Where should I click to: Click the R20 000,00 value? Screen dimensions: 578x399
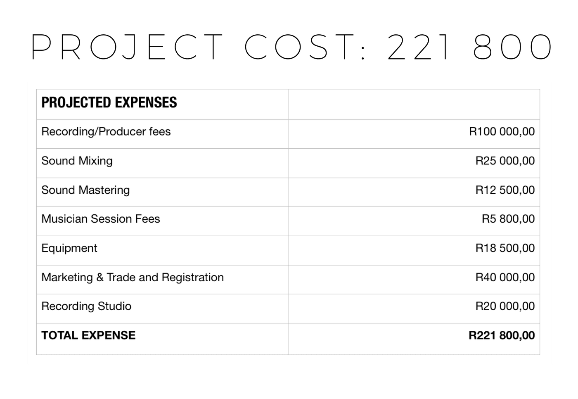pos(505,306)
